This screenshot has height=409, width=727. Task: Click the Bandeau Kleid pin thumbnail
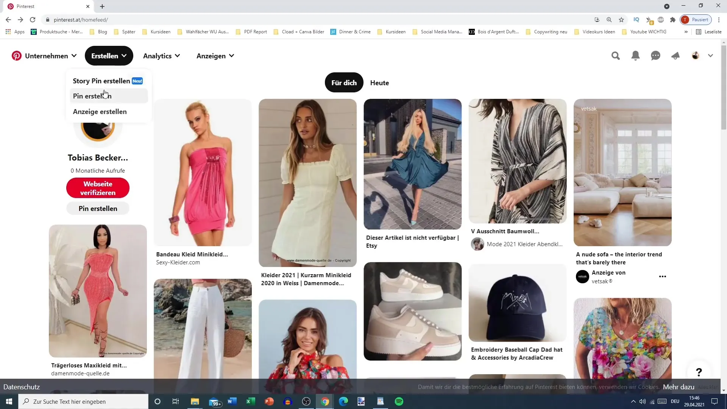click(203, 172)
